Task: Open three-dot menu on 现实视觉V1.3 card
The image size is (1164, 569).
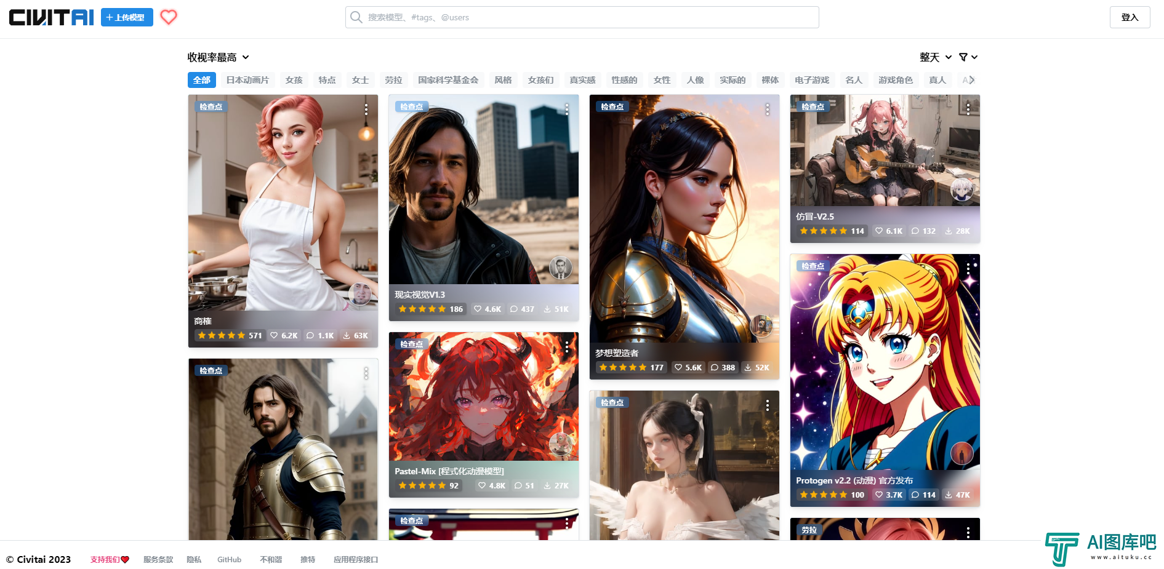Action: click(x=566, y=109)
